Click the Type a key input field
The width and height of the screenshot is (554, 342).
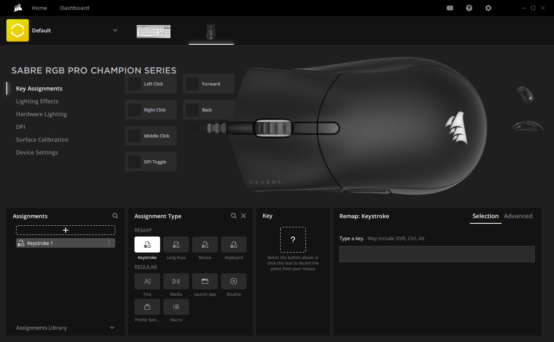click(x=437, y=254)
